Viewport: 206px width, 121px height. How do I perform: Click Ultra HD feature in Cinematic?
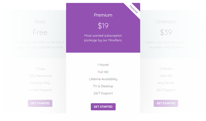[x=166, y=76]
